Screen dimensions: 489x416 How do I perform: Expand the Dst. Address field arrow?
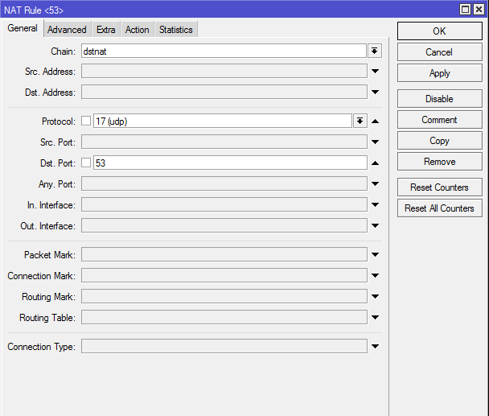375,92
